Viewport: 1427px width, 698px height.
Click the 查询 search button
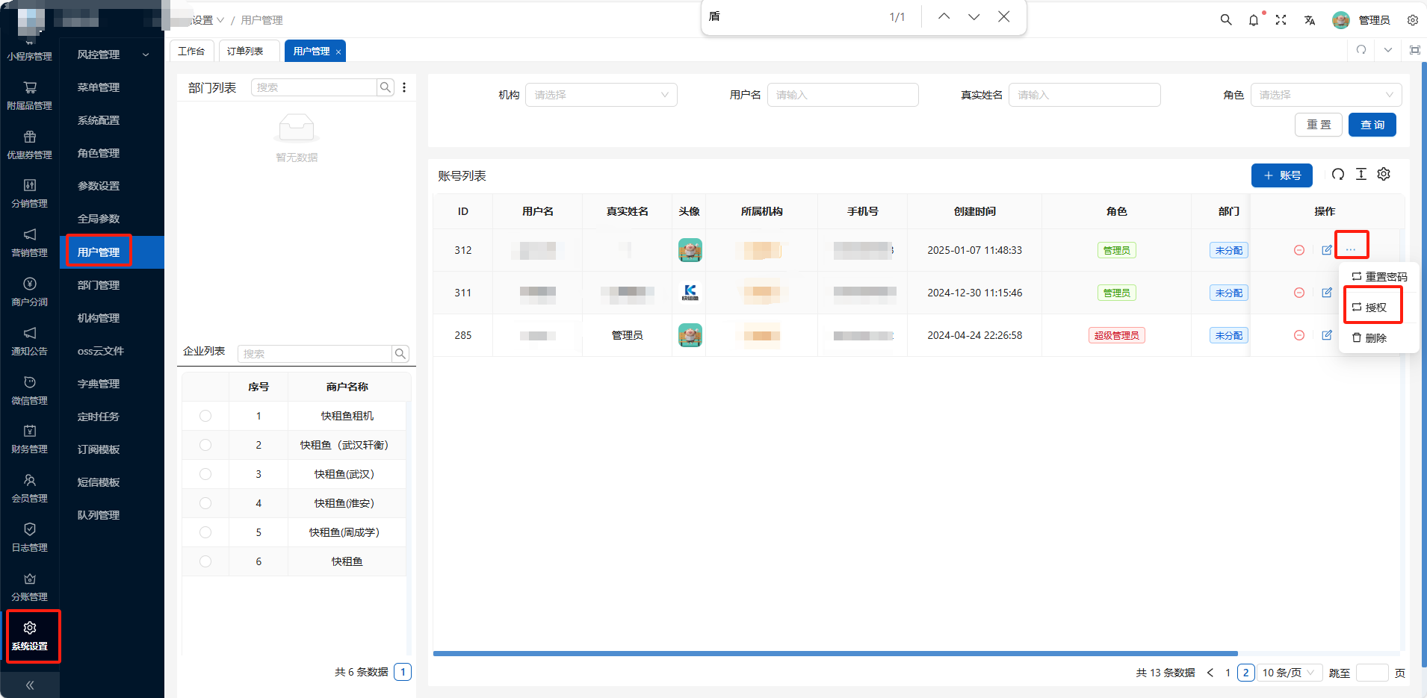click(1372, 125)
